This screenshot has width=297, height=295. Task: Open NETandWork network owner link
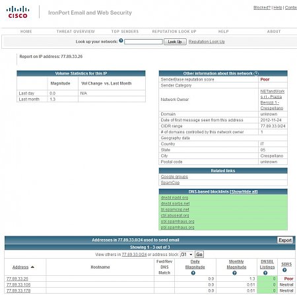(272, 100)
